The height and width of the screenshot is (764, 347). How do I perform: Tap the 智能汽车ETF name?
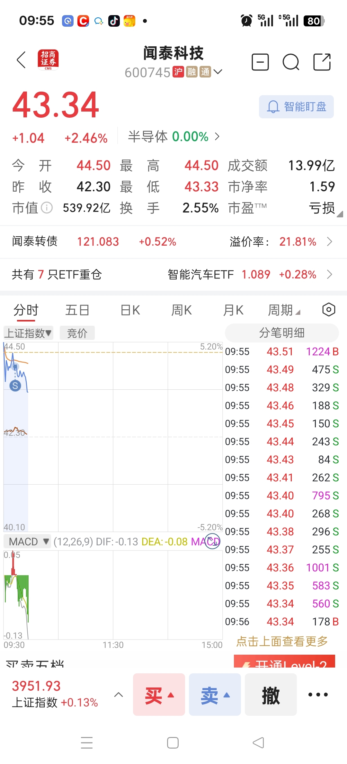coord(201,275)
